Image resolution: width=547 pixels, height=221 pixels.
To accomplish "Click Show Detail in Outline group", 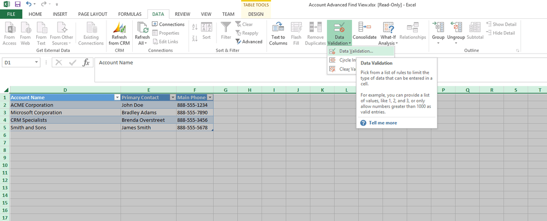I will pyautogui.click(x=501, y=24).
